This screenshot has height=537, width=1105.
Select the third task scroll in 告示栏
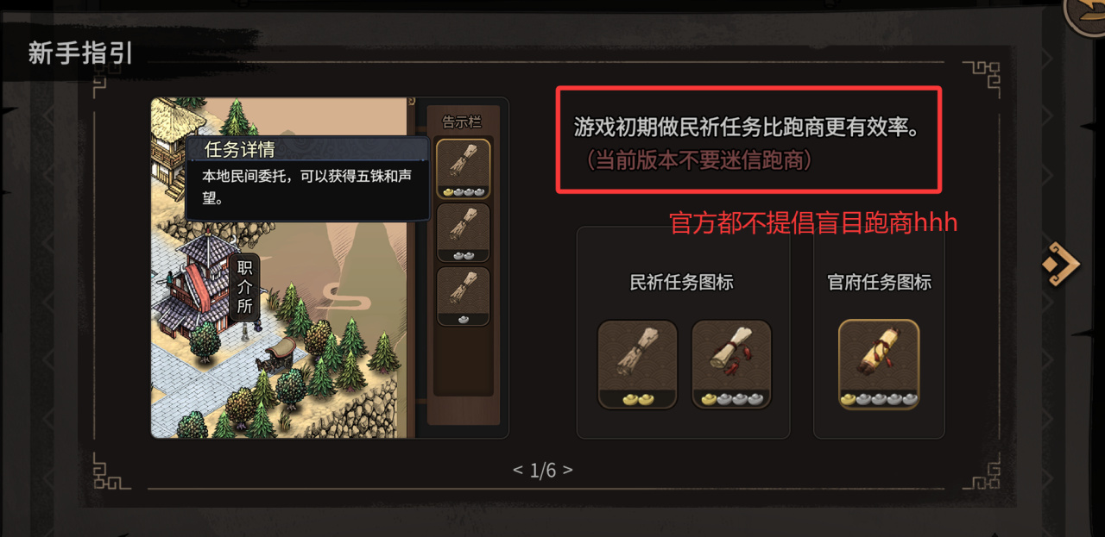coord(464,297)
